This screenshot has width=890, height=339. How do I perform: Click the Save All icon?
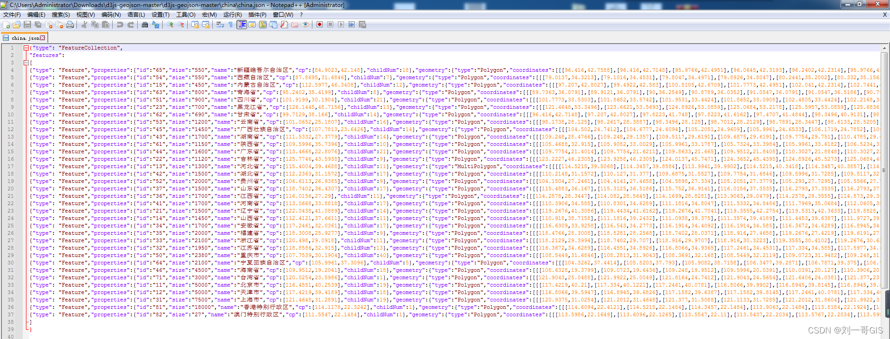click(38, 25)
